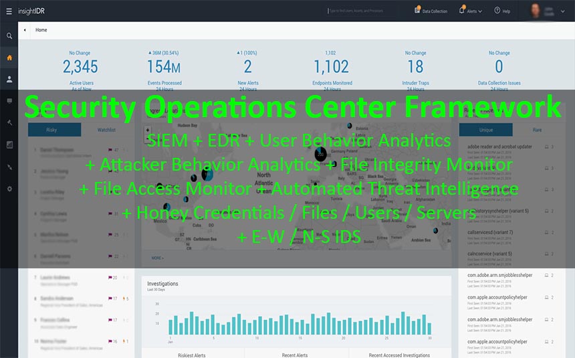Click monitor icon beside callservicesd (variant 7)
The width and height of the screenshot is (575, 358).
546,232
